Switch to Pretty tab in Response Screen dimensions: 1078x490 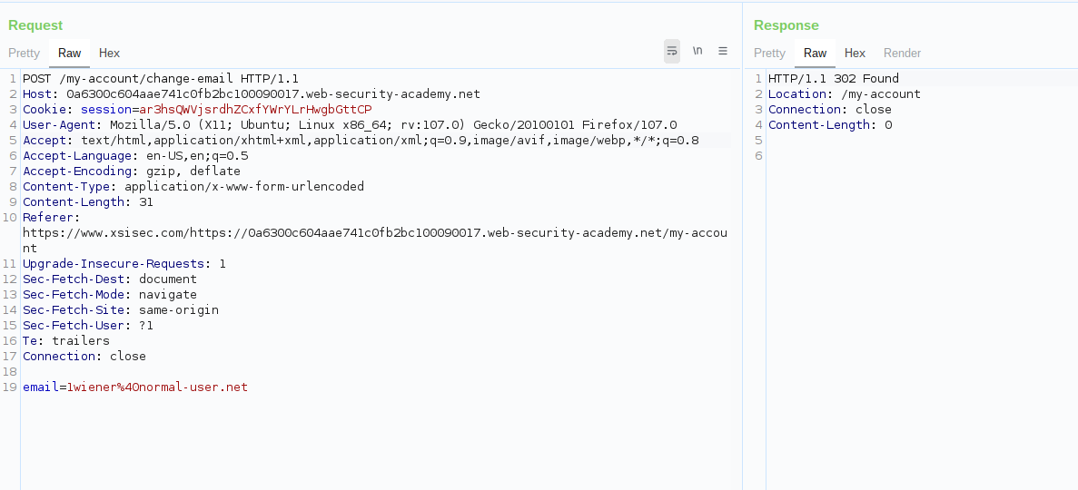pos(769,53)
